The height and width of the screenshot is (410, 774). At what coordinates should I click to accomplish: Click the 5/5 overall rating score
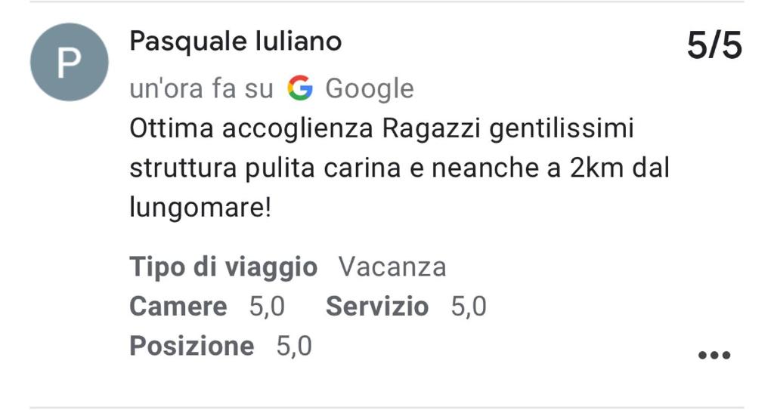click(714, 45)
